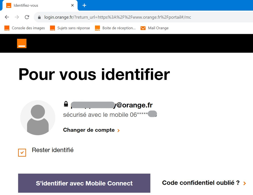Reload the page with the refresh icon
The width and height of the screenshot is (253, 195).
[27, 17]
